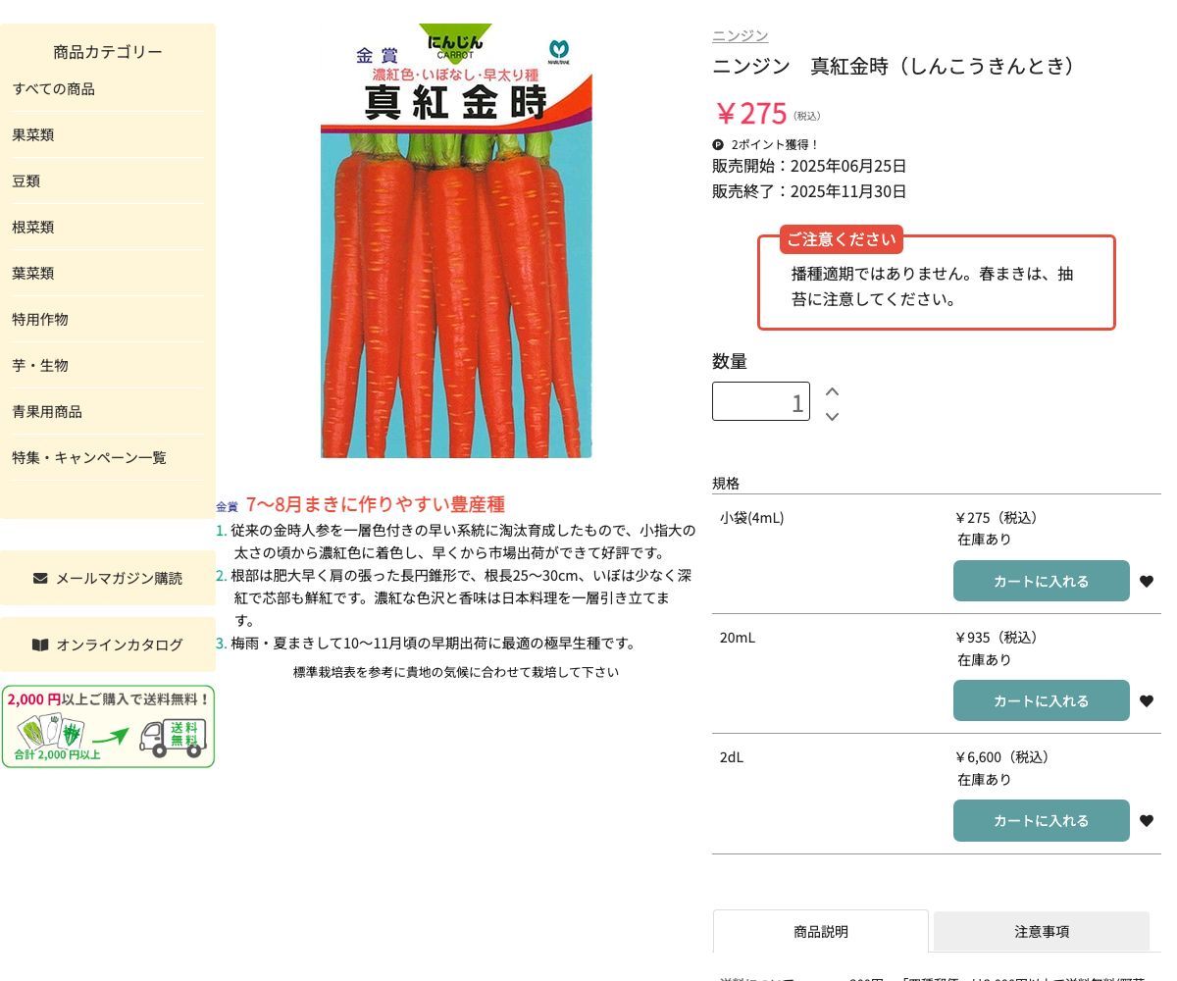The image size is (1177, 981).
Task: Click the P point icon near ポイント獲得
Action: coord(717,144)
